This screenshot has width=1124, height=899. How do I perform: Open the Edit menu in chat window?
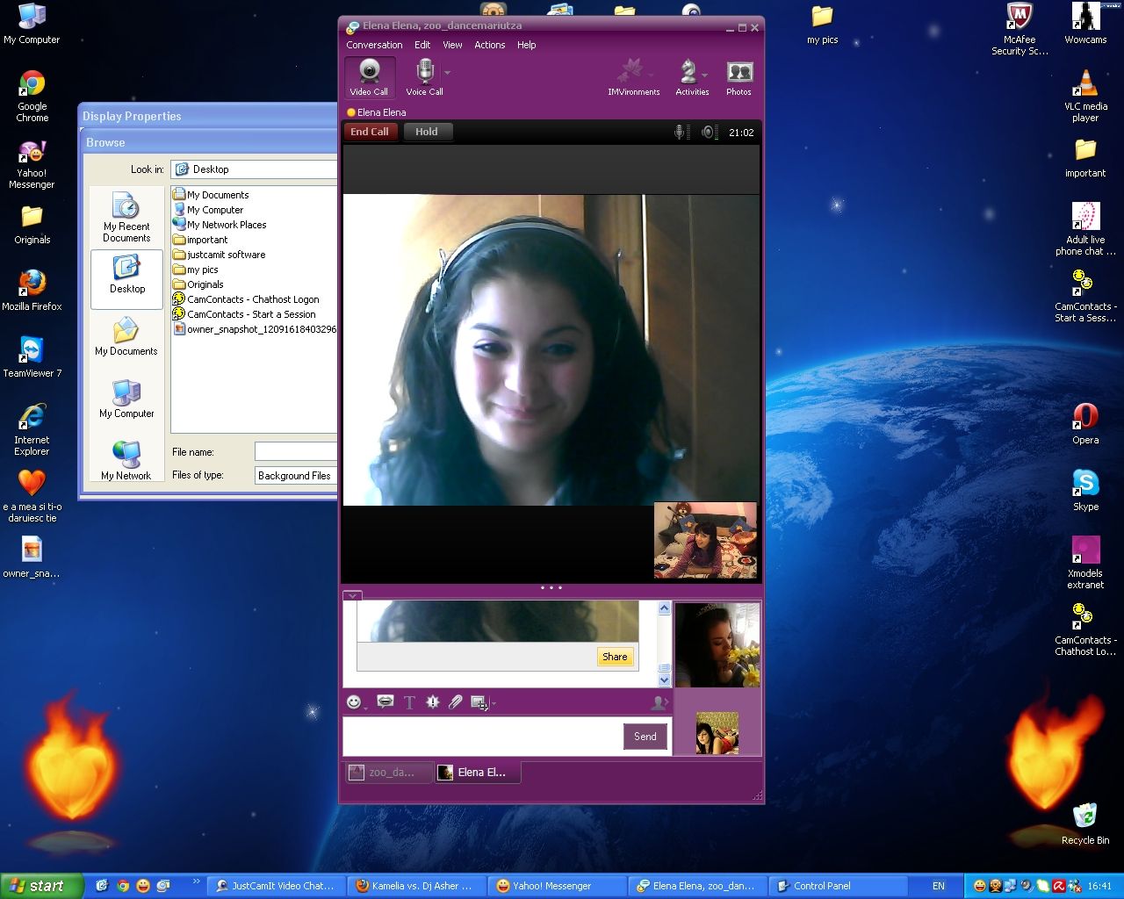click(422, 45)
